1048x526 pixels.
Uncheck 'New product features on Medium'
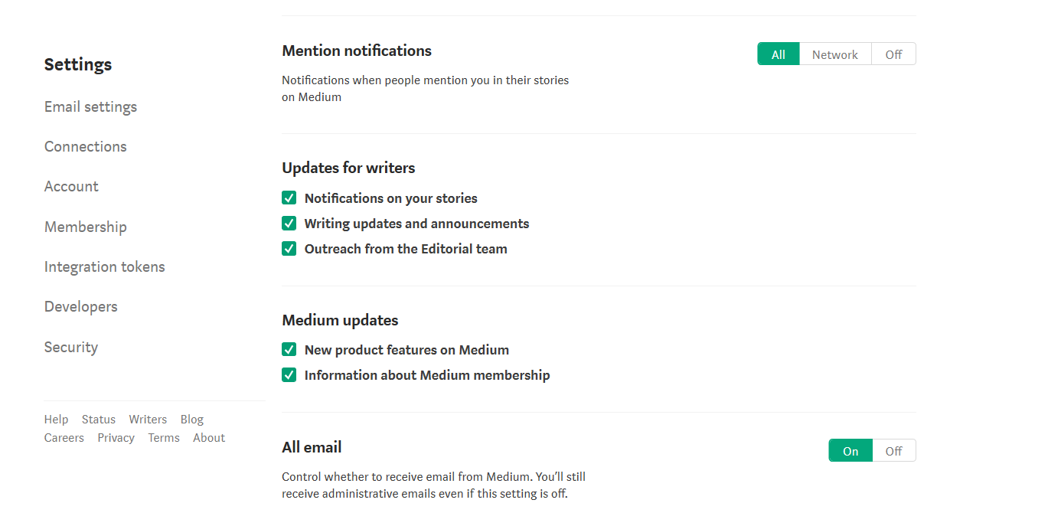[289, 349]
